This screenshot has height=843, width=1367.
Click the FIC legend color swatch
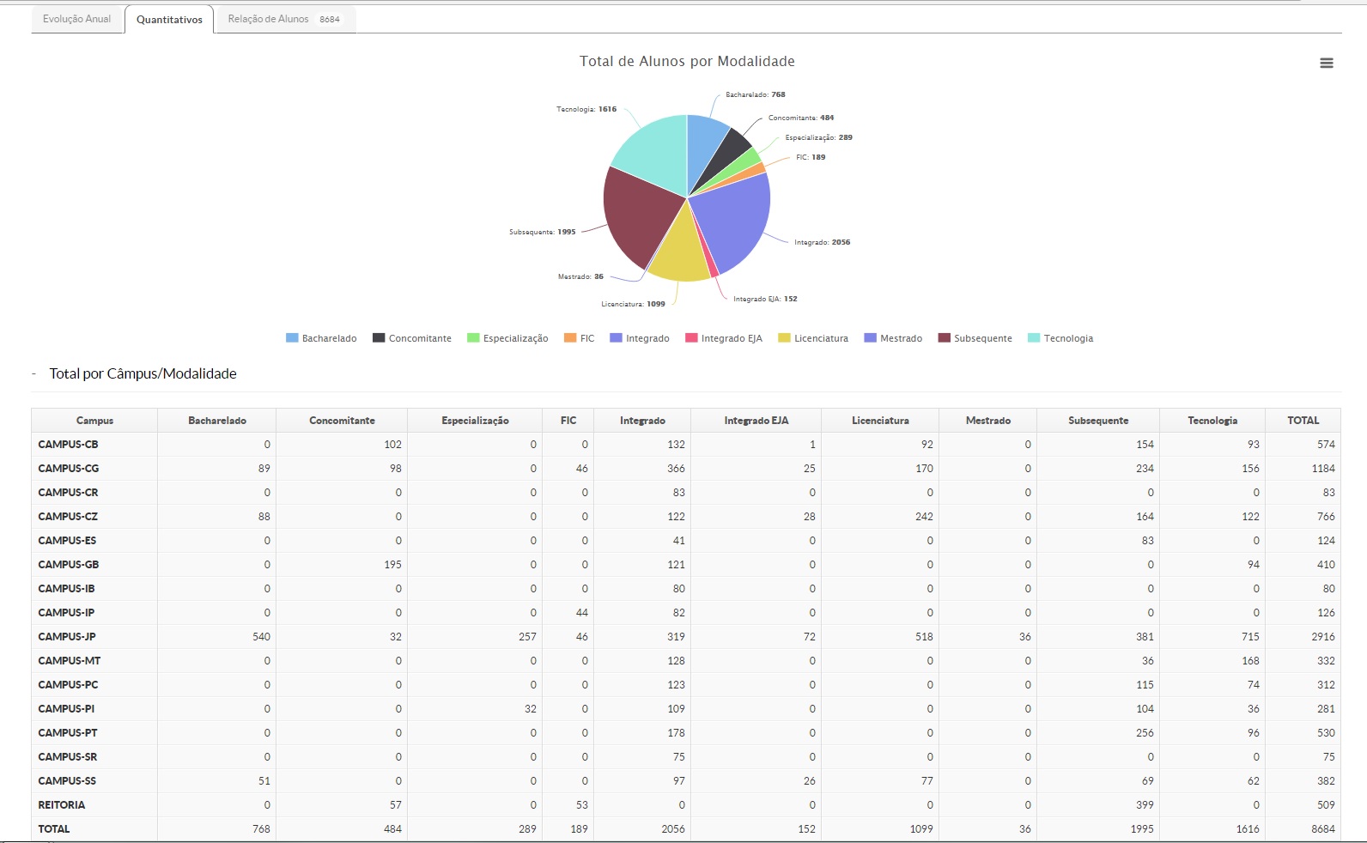(570, 338)
